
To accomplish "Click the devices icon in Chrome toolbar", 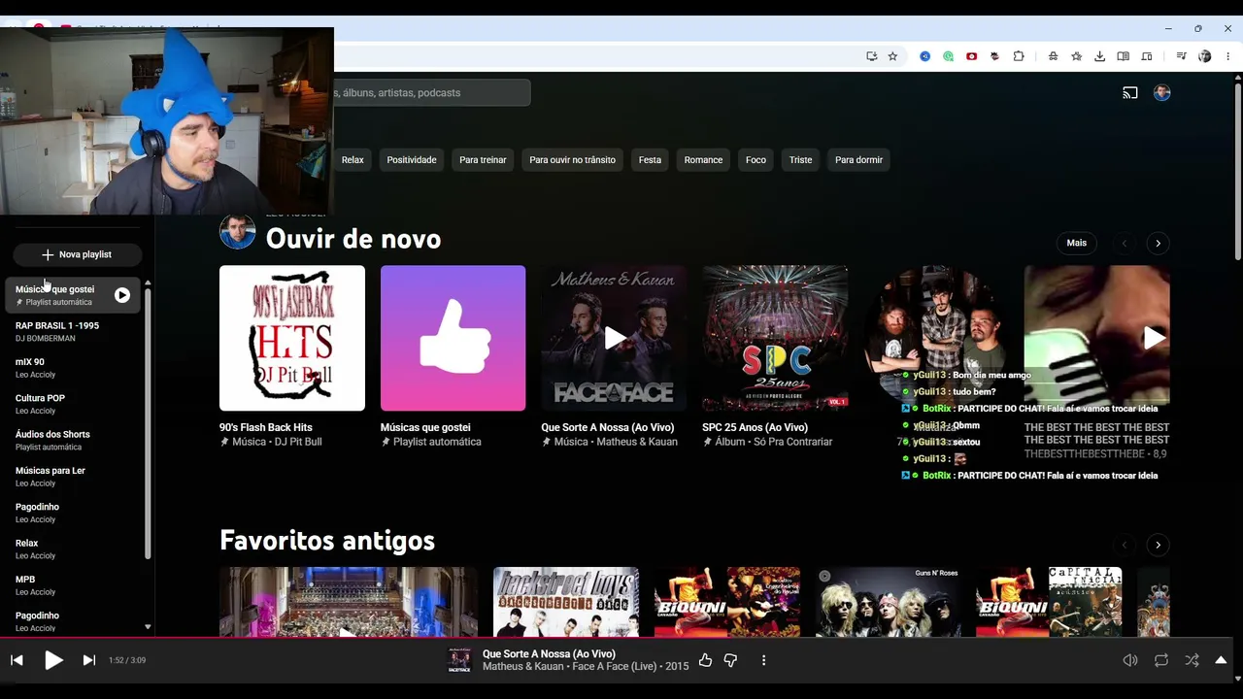I will (x=1146, y=56).
